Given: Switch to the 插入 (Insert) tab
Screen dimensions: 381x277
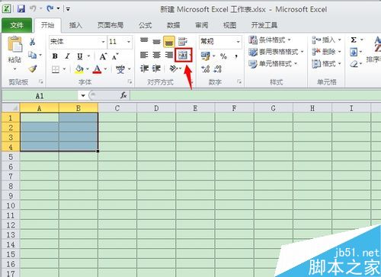Looking at the screenshot, I should pyautogui.click(x=75, y=25).
